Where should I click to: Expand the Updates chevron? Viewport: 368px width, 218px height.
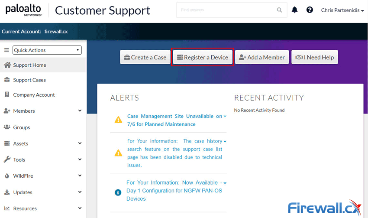click(x=80, y=192)
